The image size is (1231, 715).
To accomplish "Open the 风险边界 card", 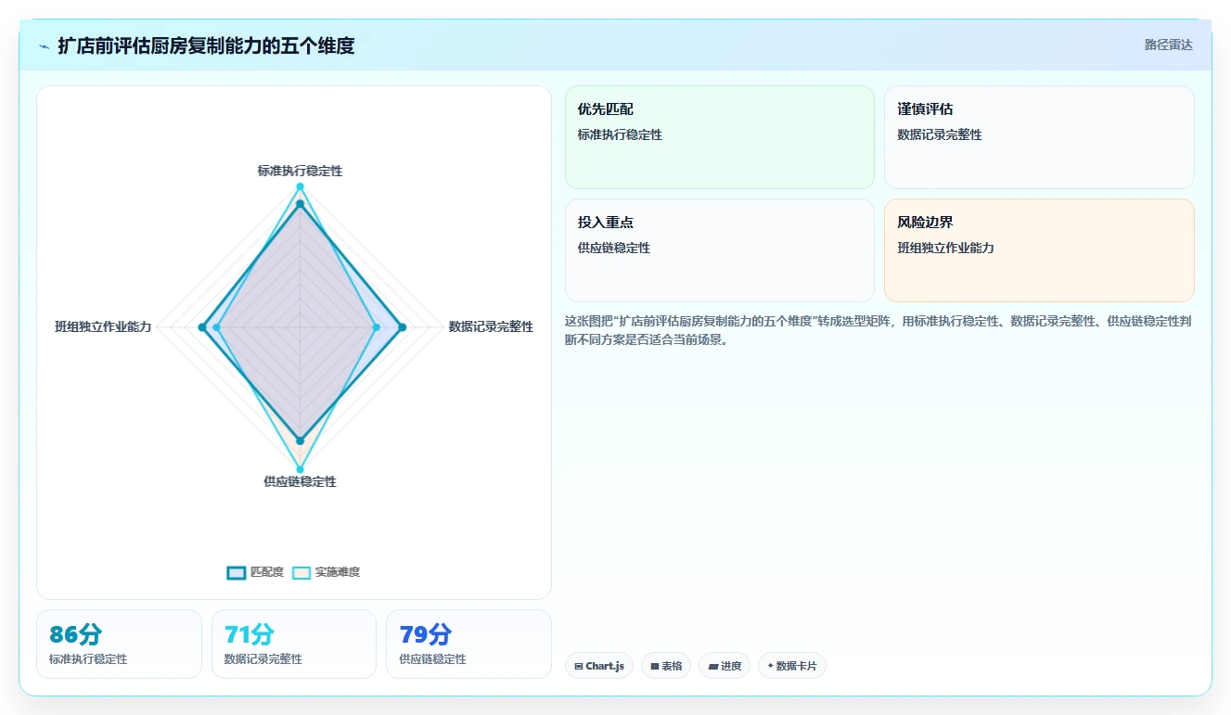I will pos(1039,250).
